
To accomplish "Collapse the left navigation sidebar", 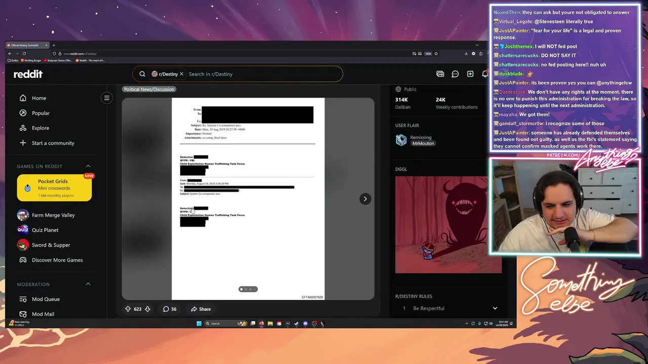I will 107,98.
